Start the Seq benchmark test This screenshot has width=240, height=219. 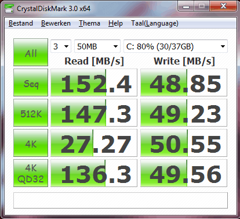(x=31, y=82)
